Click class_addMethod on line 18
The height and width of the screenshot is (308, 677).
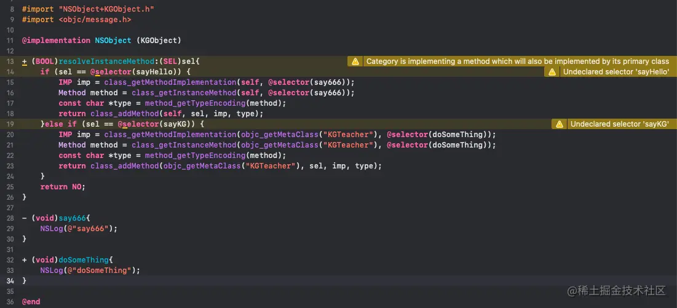[124, 114]
